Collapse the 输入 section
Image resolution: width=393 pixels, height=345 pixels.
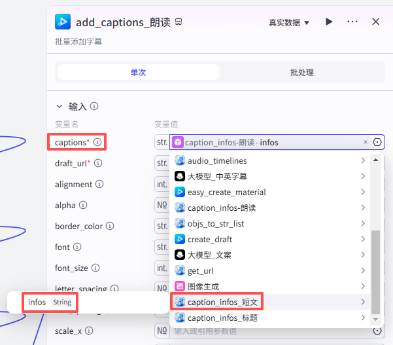coord(60,106)
